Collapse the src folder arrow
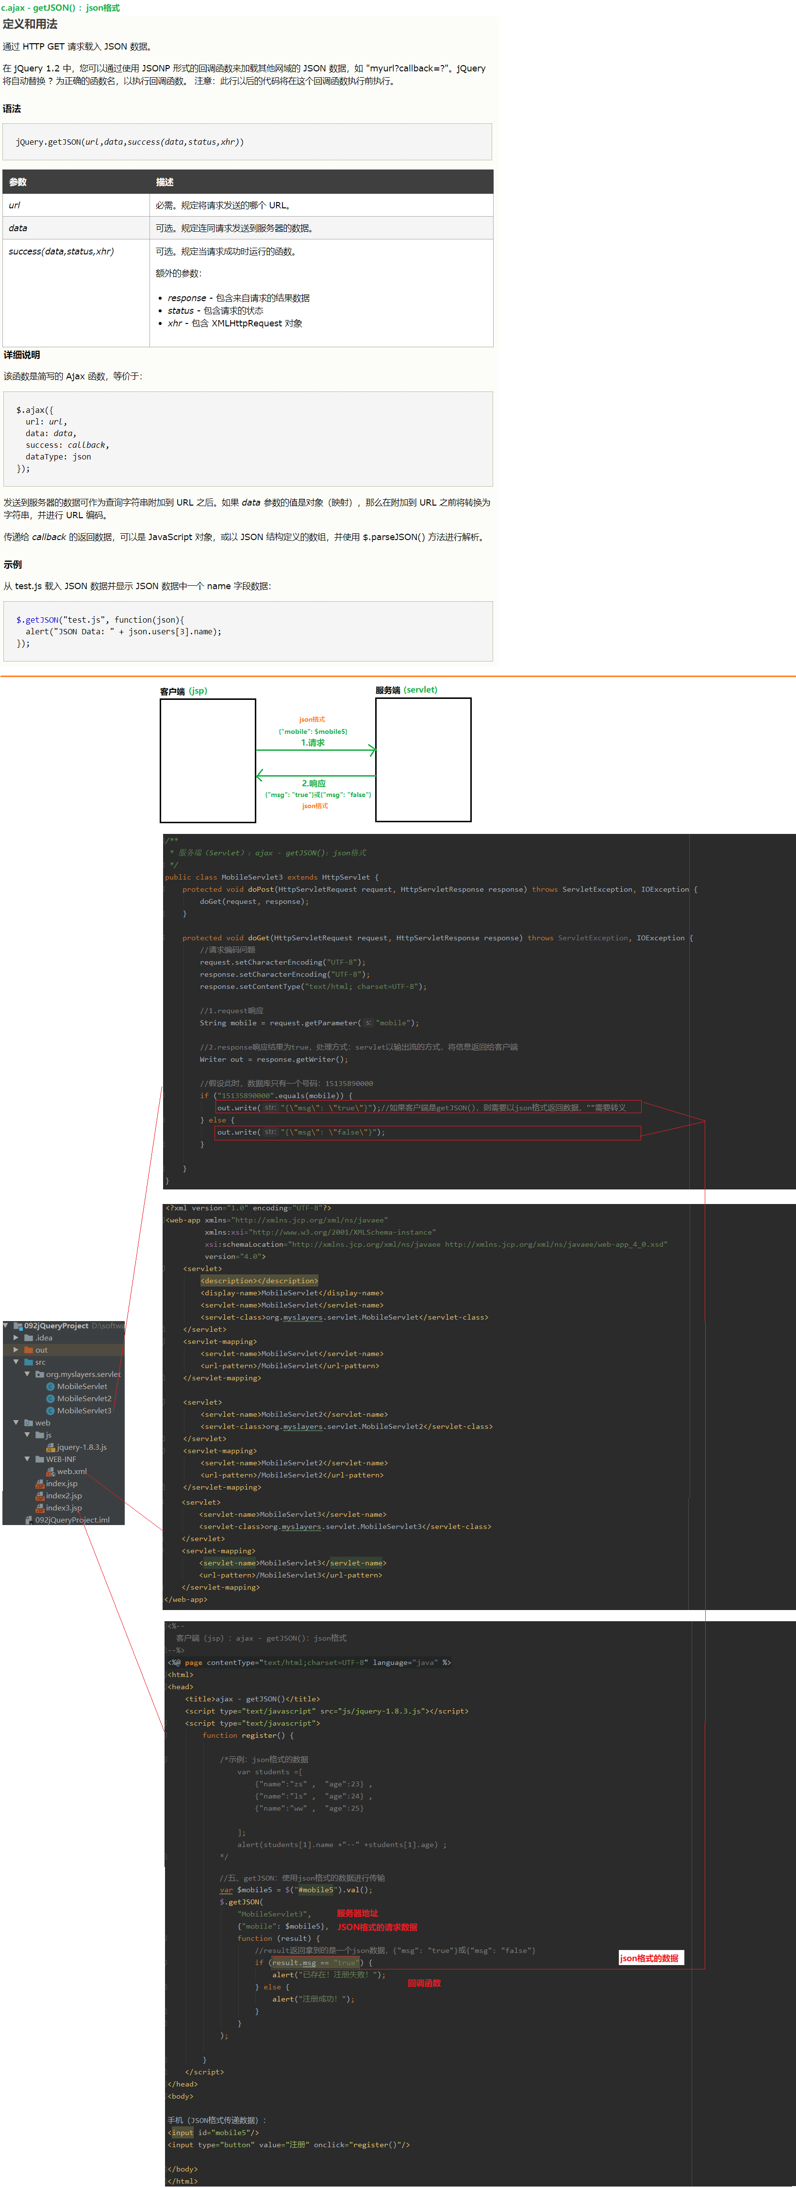This screenshot has width=796, height=2188. (16, 1361)
